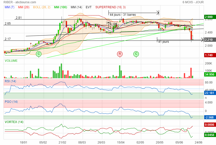Click the tallest green volume bar near 21/02

(x=62, y=71)
